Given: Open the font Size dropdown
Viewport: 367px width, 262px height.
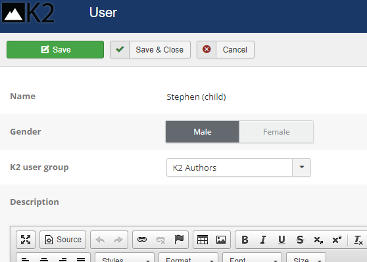Looking at the screenshot, I should [306, 257].
